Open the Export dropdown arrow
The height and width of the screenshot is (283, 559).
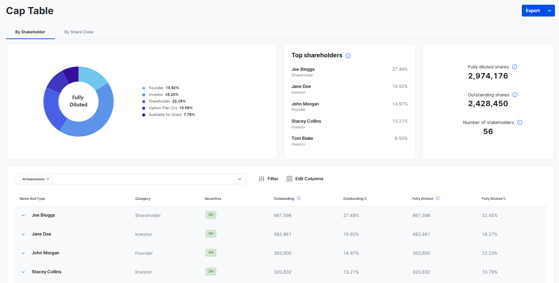pyautogui.click(x=549, y=11)
